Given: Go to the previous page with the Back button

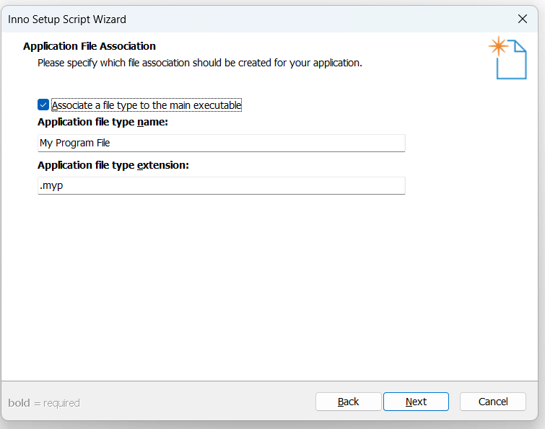Looking at the screenshot, I should (348, 402).
